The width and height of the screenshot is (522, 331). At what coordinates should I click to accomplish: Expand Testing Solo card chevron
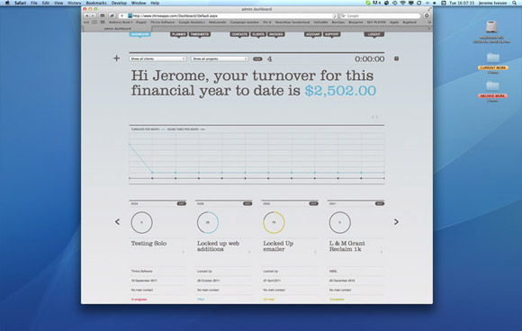[184, 252]
